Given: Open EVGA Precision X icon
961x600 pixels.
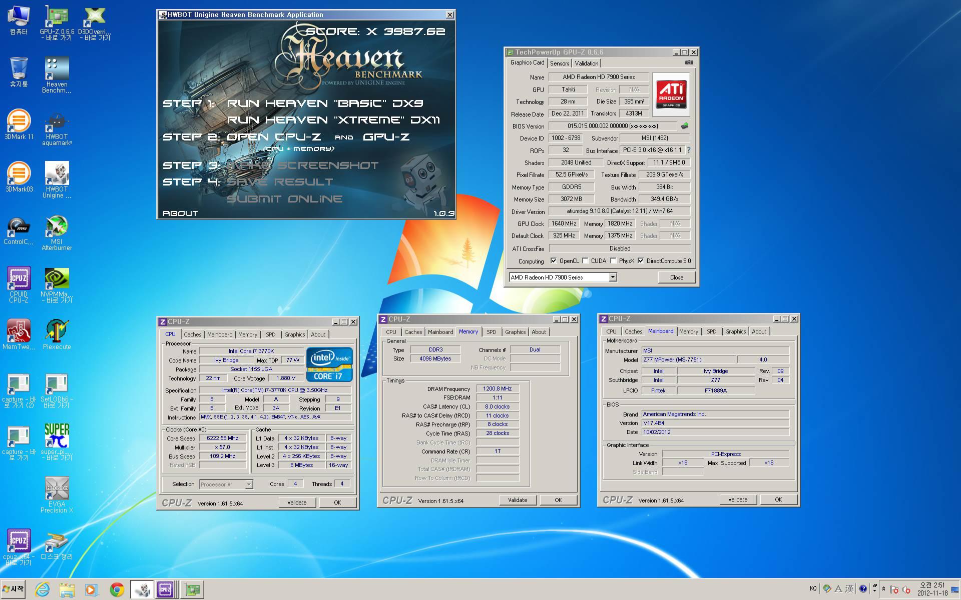Looking at the screenshot, I should (57, 495).
